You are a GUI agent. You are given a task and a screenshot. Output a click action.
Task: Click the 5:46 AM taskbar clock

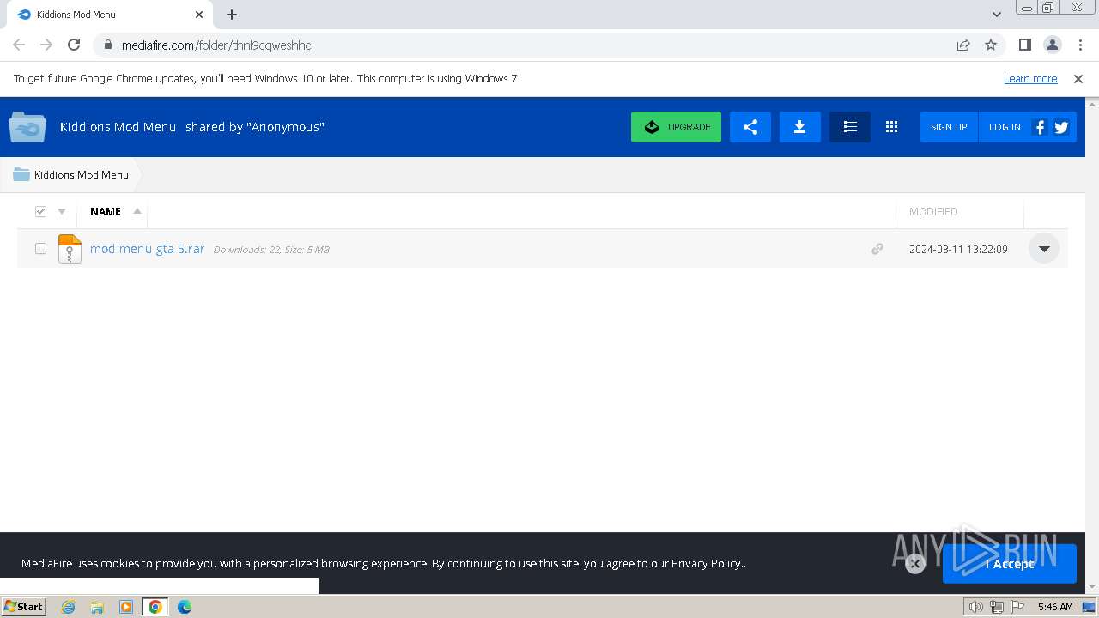tap(1055, 607)
